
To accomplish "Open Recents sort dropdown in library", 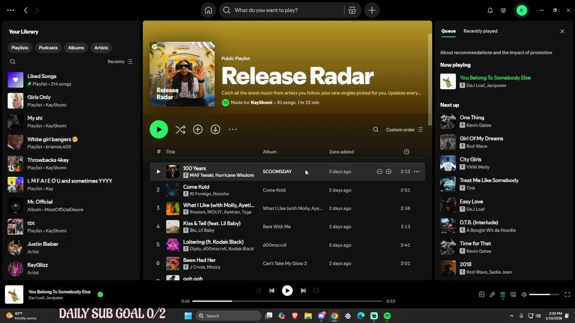I will tap(120, 61).
